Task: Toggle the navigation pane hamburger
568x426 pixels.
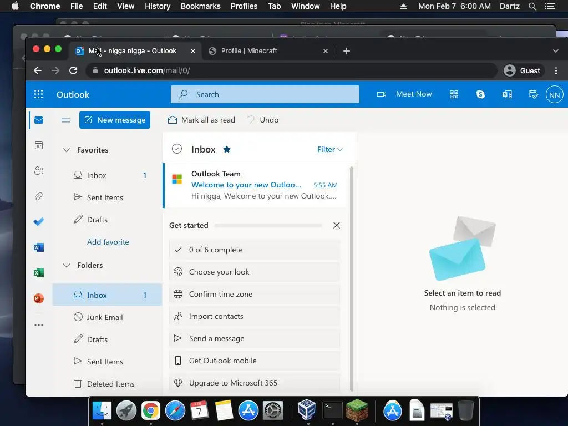Action: pos(66,120)
